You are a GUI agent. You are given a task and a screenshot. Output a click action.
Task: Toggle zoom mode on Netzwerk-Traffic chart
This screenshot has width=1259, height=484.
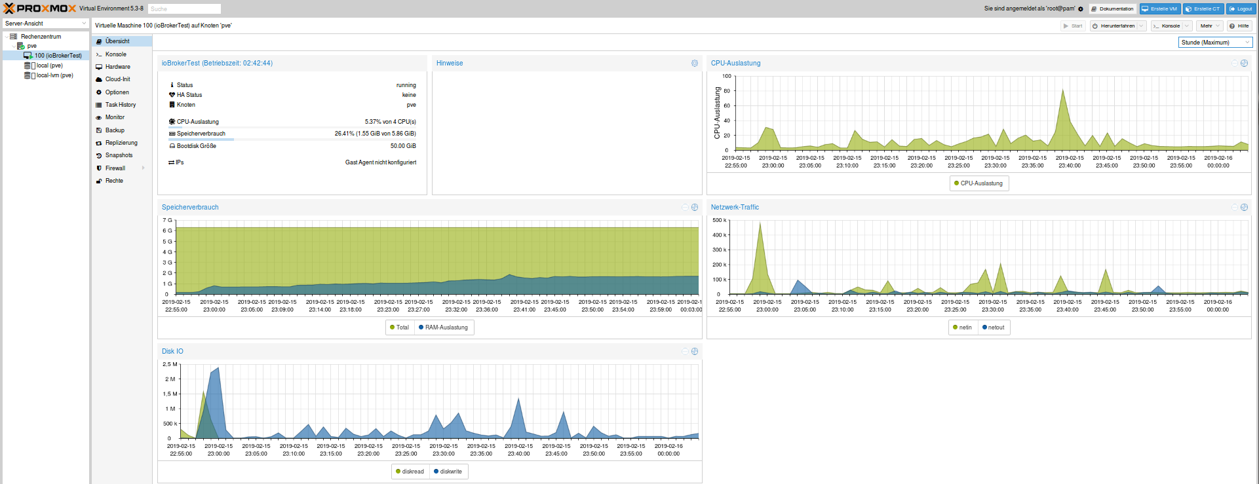pyautogui.click(x=1244, y=207)
